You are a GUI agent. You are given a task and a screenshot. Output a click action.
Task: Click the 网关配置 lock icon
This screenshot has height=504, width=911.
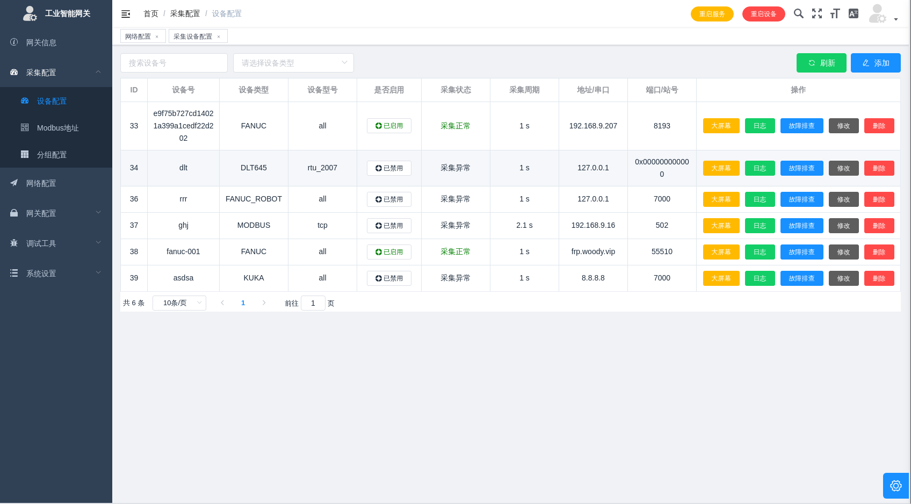pos(14,213)
